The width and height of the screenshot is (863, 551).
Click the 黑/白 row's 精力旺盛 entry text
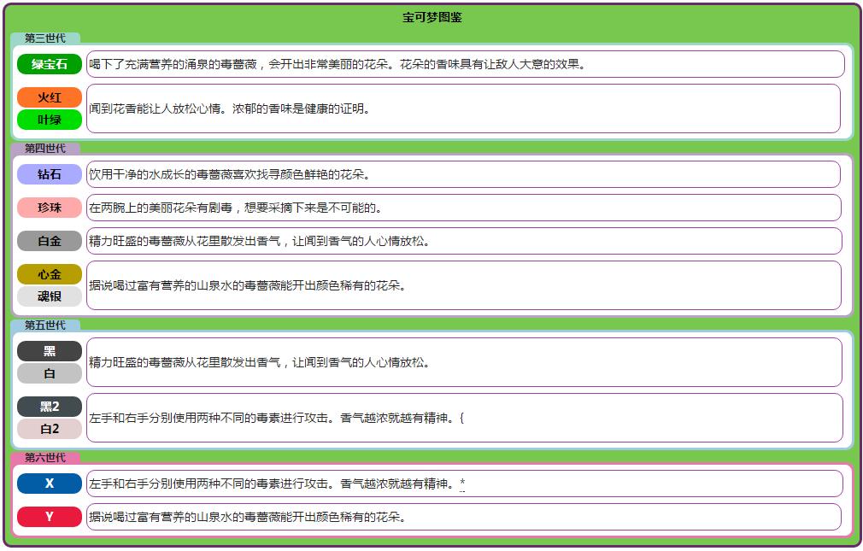click(259, 363)
